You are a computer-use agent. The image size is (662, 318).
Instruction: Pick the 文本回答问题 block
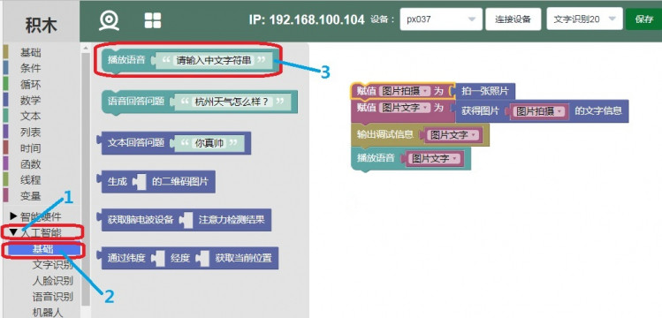[x=135, y=143]
